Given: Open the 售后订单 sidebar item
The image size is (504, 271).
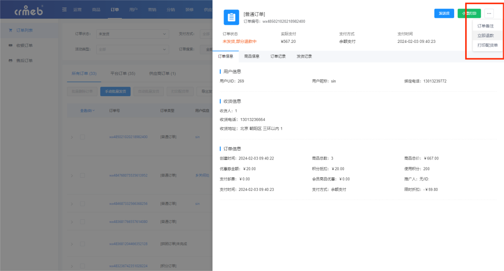Looking at the screenshot, I should pos(24,60).
